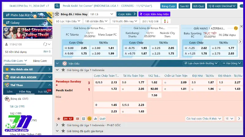This screenshot has height=137, width=245.
Task: Click the Kết Quả button
Action: (x=199, y=6)
